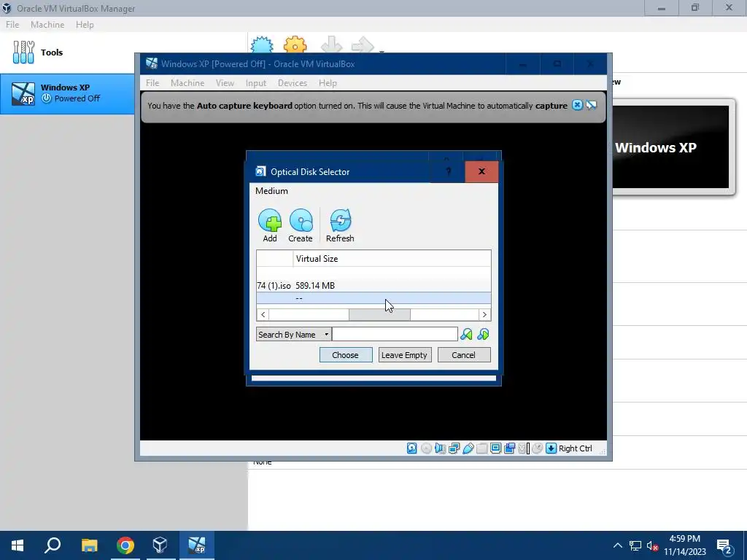Click the keyboard capture host key arrow icon

coord(551,448)
